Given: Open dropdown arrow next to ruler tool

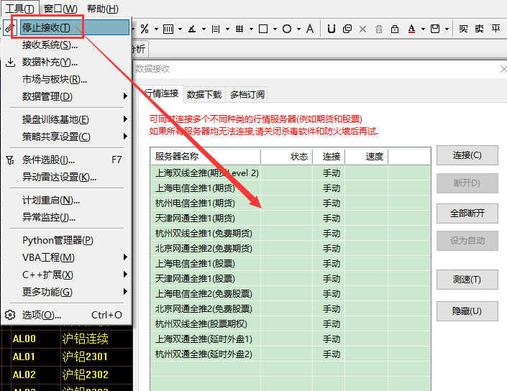Looking at the screenshot, I should click(228, 29).
